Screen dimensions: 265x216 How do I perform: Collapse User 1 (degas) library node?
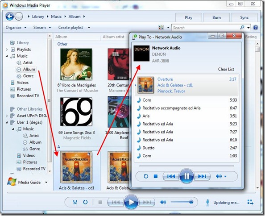[x=7, y=122]
